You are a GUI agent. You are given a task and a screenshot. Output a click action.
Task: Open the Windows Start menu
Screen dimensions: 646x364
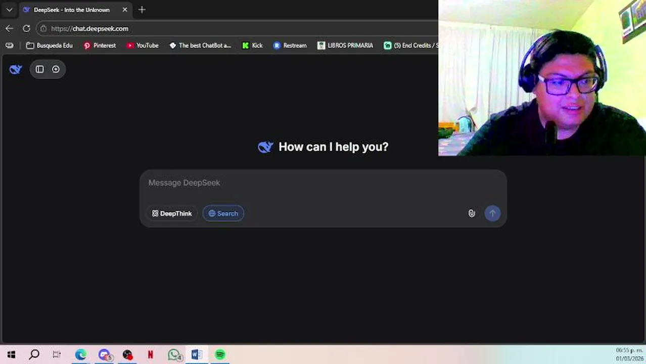pyautogui.click(x=11, y=355)
